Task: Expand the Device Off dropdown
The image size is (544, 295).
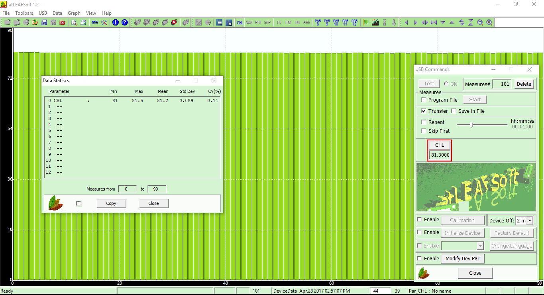Action: tap(529, 220)
